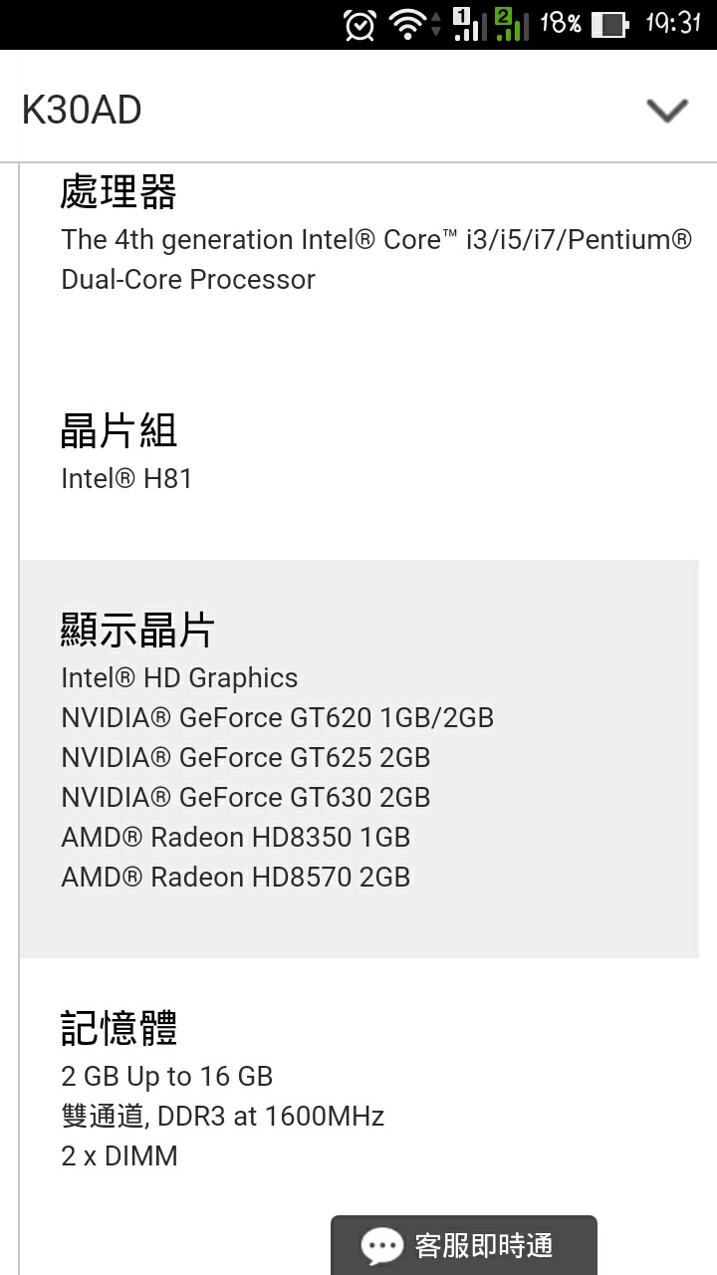Select the 顯示晶片 graphics heading
The width and height of the screenshot is (717, 1275).
[137, 630]
